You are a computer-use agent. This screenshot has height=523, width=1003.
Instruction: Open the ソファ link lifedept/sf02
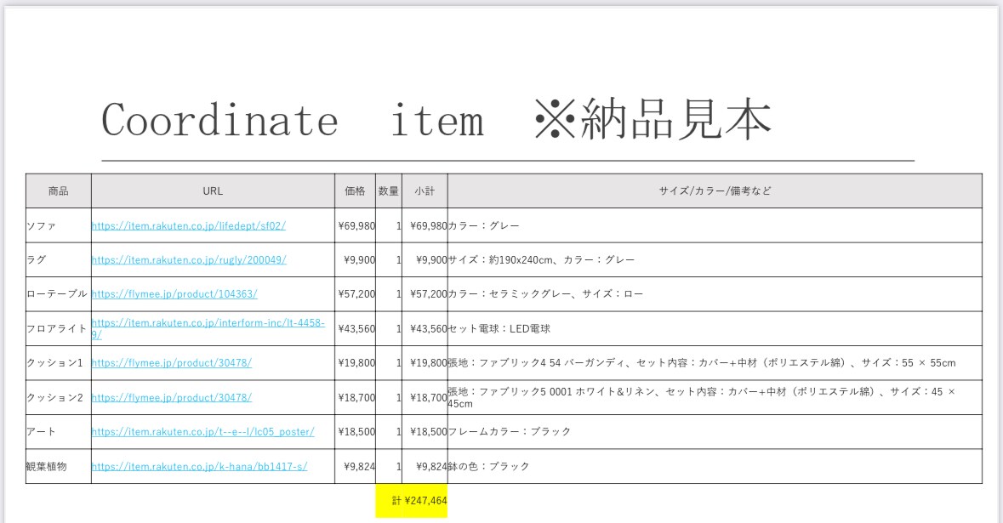coord(189,225)
